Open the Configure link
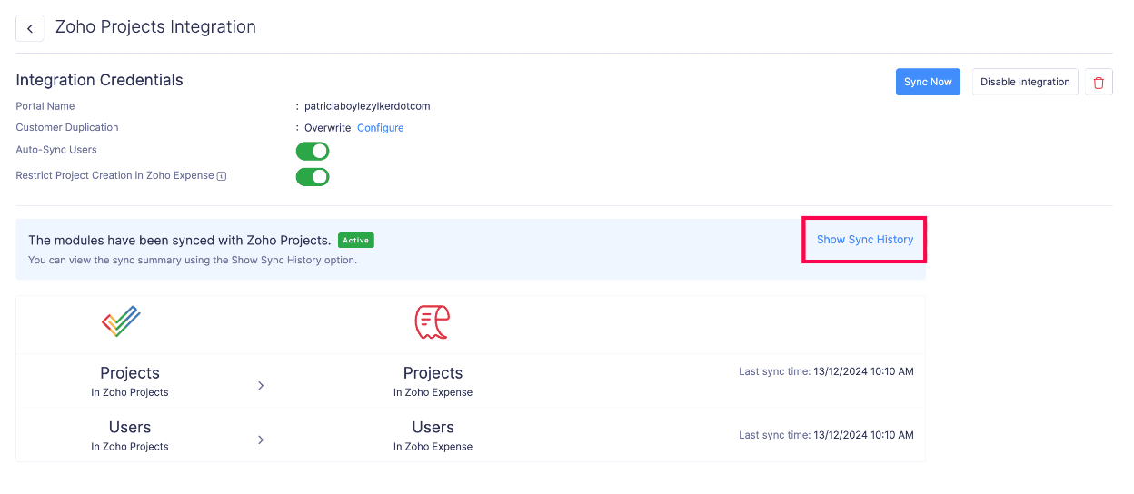 [x=380, y=128]
